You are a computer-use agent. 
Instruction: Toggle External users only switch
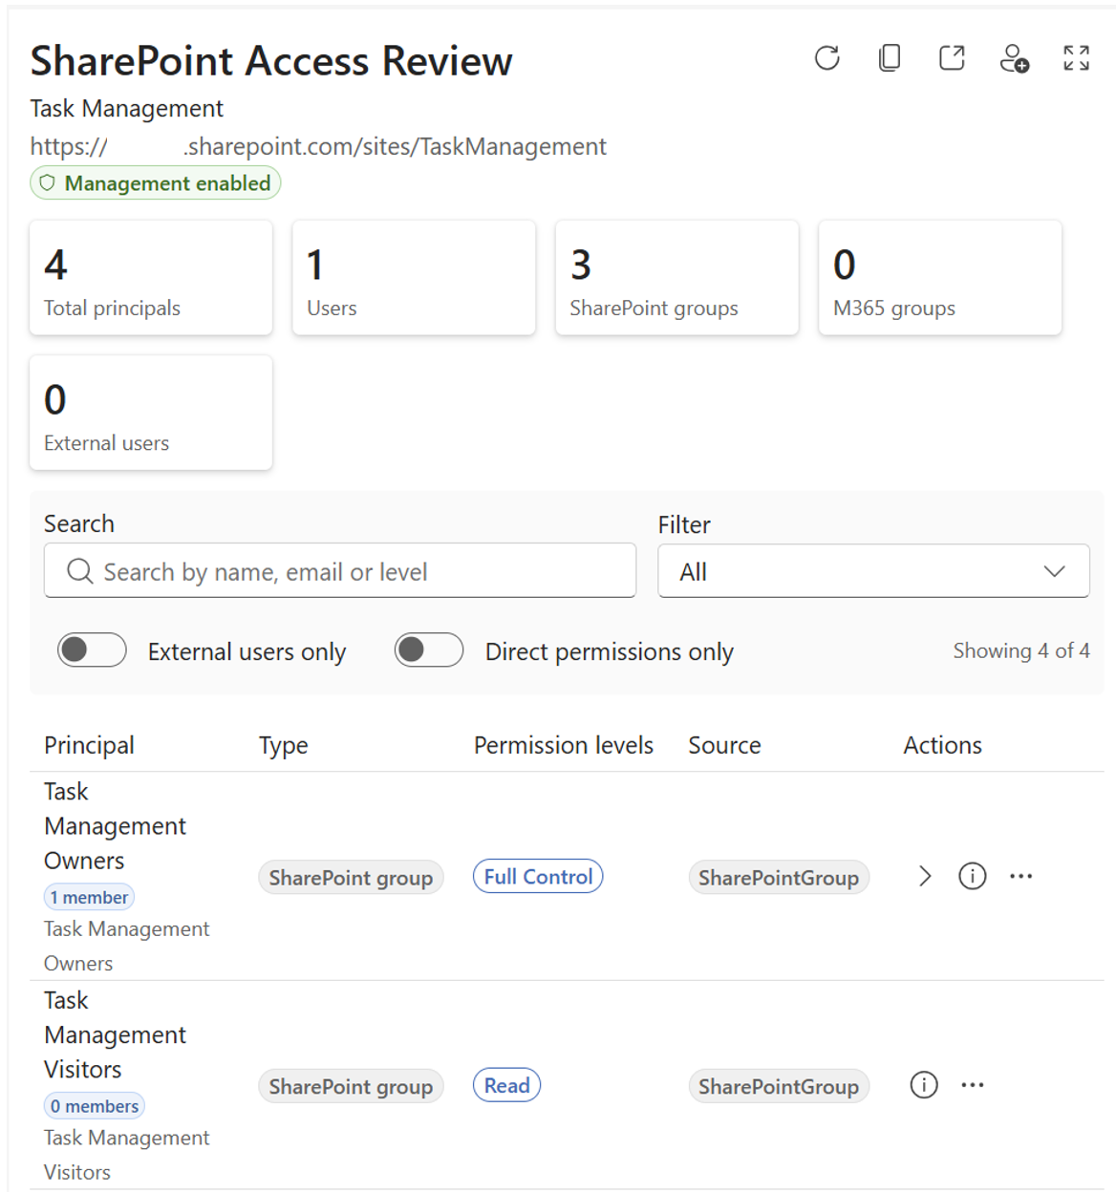(x=92, y=650)
